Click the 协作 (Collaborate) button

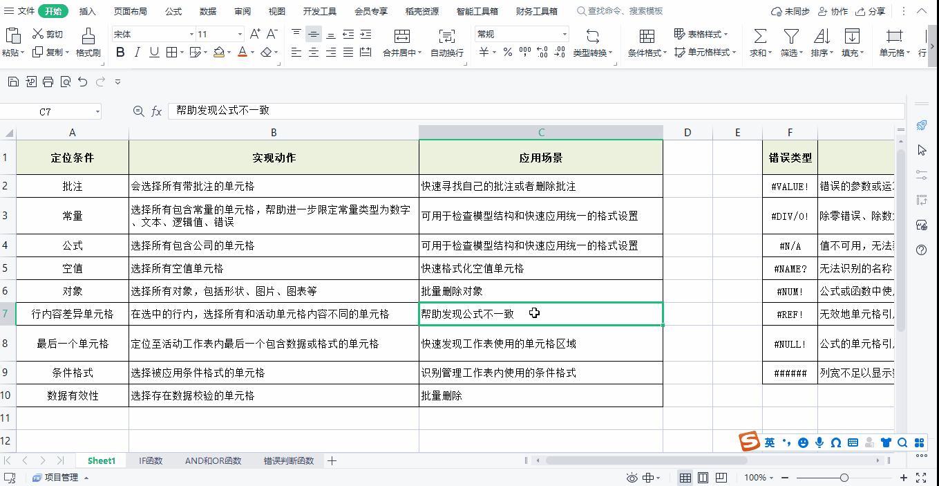click(x=833, y=11)
